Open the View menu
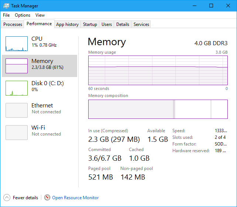Screen dimensions: 237x207 point(40,15)
